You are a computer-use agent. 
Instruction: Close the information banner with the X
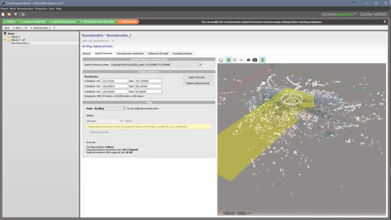(x=385, y=22)
